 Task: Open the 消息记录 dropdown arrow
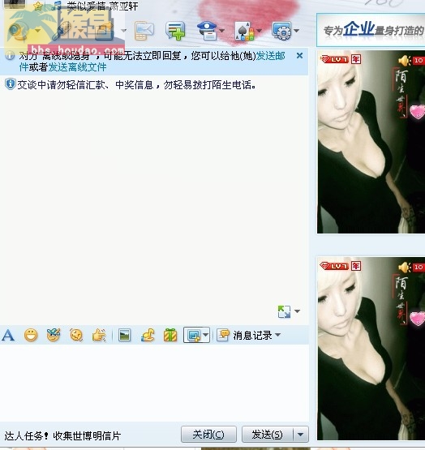click(277, 335)
